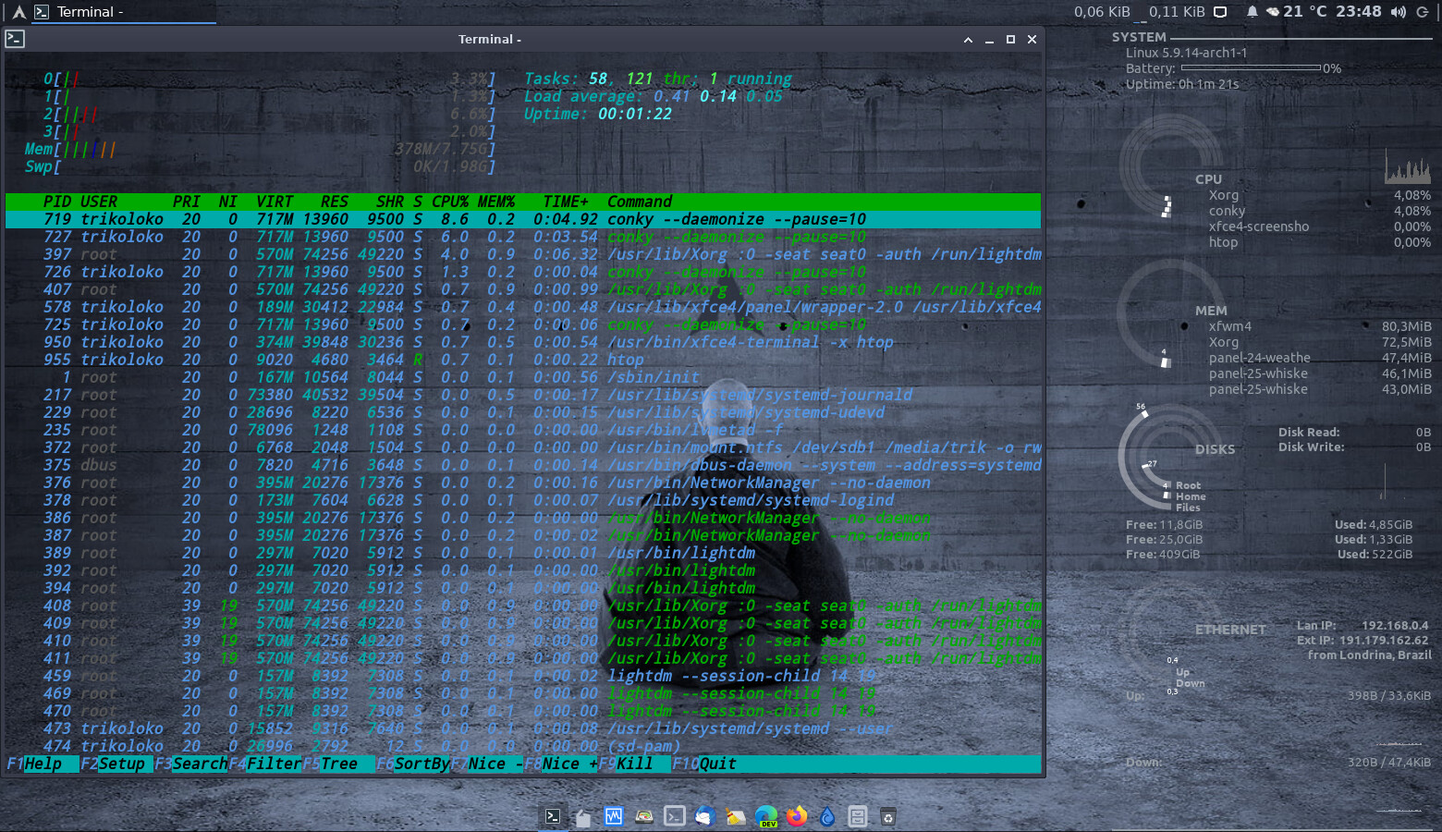
Task: Launch Microsoft Edge Dev from dock
Action: tap(766, 816)
